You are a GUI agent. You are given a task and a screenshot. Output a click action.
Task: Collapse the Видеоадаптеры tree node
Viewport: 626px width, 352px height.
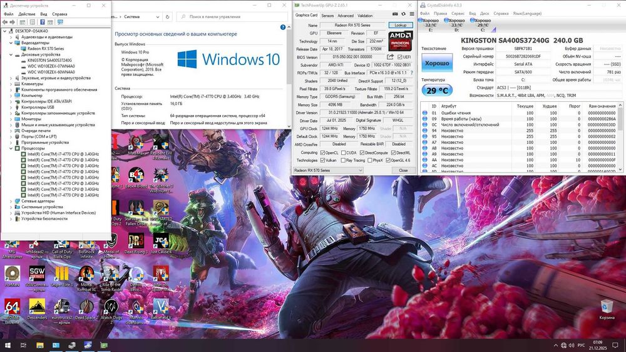[x=11, y=43]
